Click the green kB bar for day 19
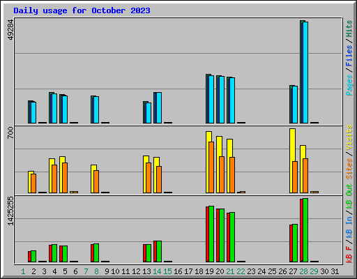The height and width of the screenshot is (279, 357). pyautogui.click(x=211, y=234)
